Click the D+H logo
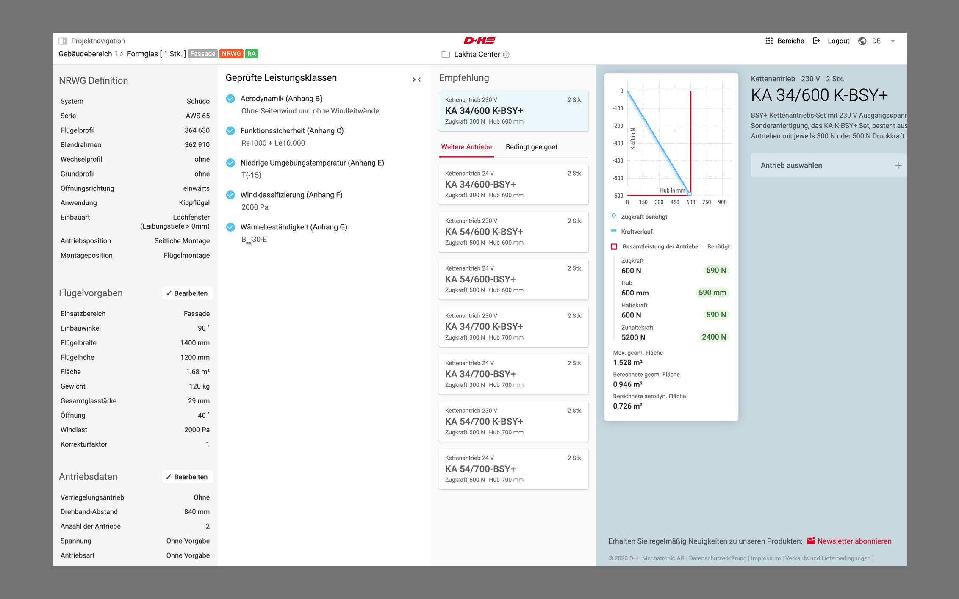The image size is (959, 599). click(x=479, y=41)
